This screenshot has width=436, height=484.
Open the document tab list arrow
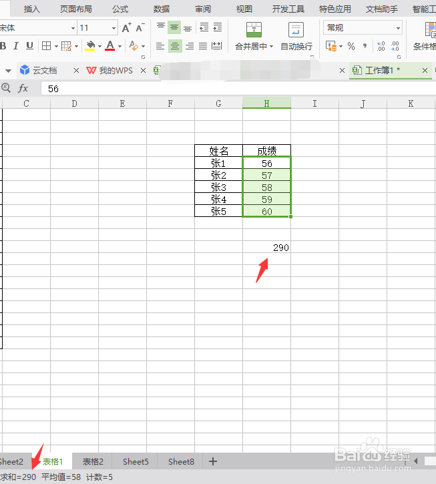[x=8, y=71]
